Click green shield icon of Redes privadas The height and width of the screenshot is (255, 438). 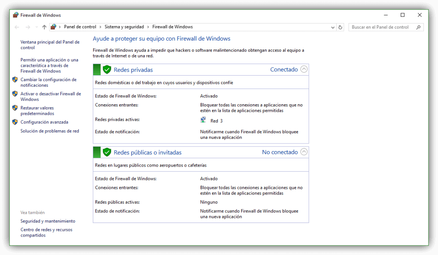point(107,70)
